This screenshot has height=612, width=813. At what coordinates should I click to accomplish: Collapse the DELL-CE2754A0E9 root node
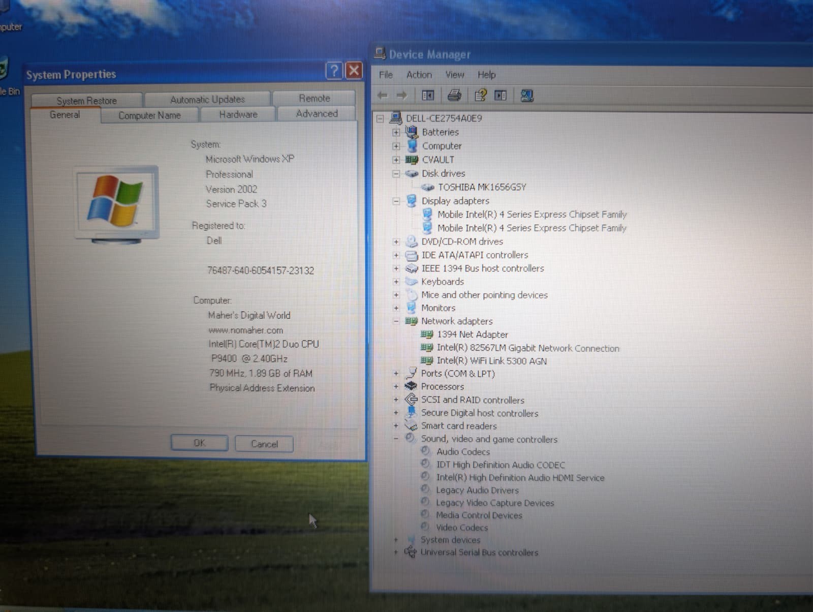point(380,118)
